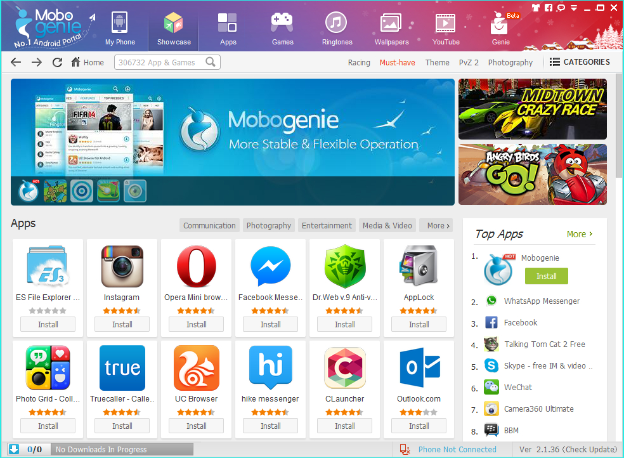This screenshot has width=624, height=458.
Task: Select the blue target banner thumbnail
Action: coord(82,191)
